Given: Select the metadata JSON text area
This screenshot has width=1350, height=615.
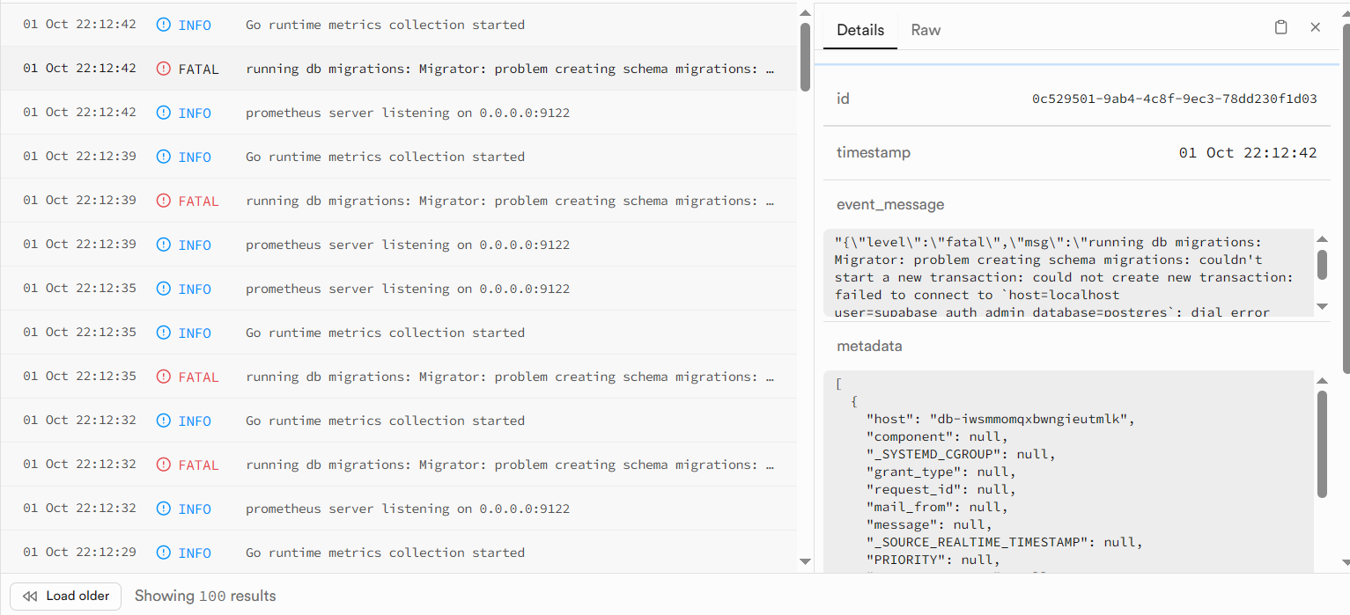Looking at the screenshot, I should (x=1067, y=475).
